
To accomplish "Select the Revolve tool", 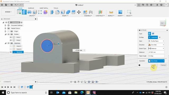I will pyautogui.click(x=30, y=12).
